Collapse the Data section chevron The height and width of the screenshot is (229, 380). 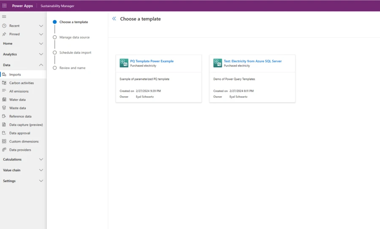coord(41,65)
